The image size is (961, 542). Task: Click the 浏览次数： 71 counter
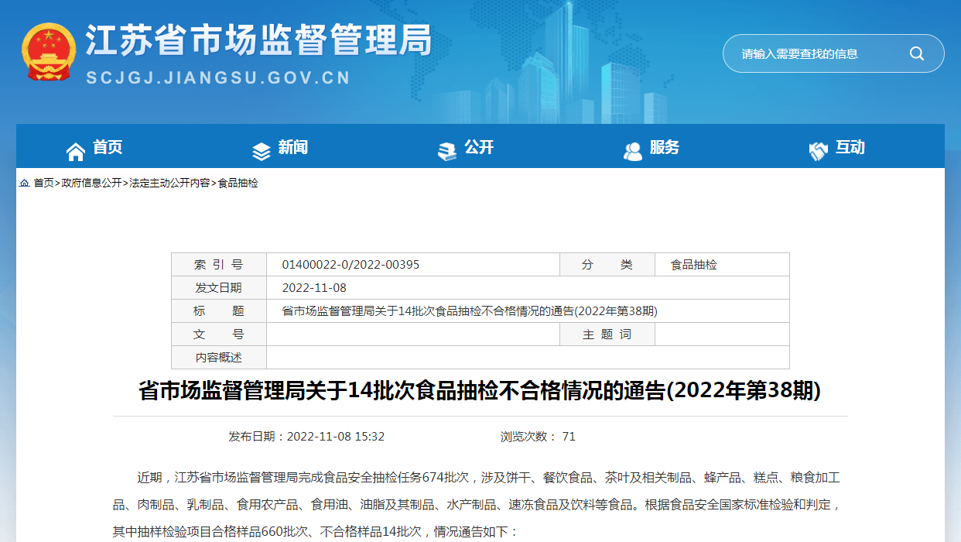coord(538,437)
